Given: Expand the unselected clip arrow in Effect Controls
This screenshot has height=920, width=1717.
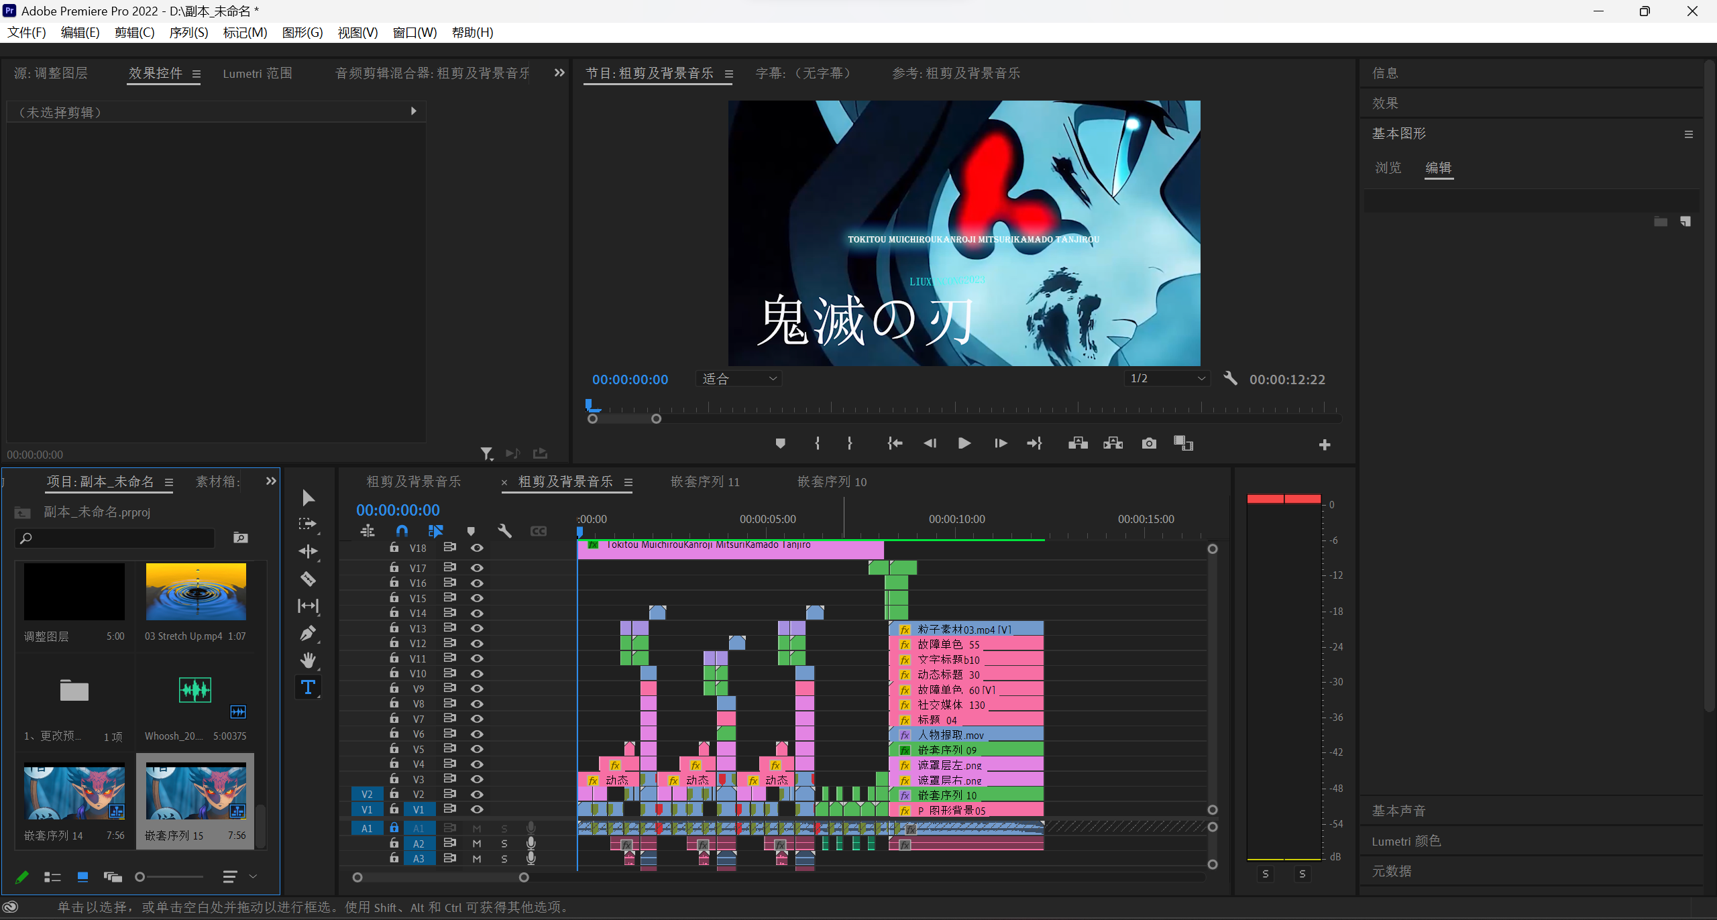Looking at the screenshot, I should (x=414, y=111).
